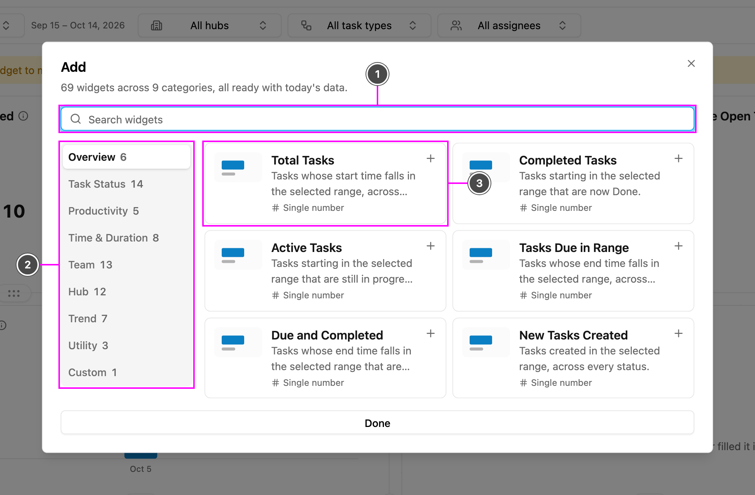This screenshot has width=755, height=495.
Task: Add the New Tasks Created widget
Action: pos(679,333)
